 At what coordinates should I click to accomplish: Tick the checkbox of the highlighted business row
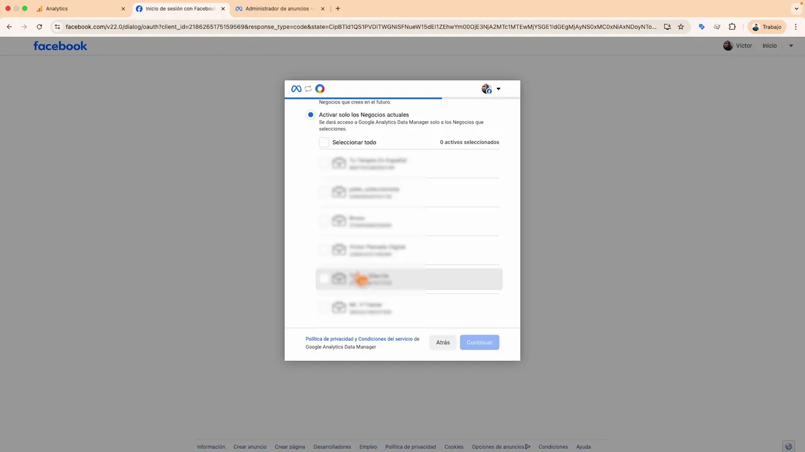pos(324,279)
